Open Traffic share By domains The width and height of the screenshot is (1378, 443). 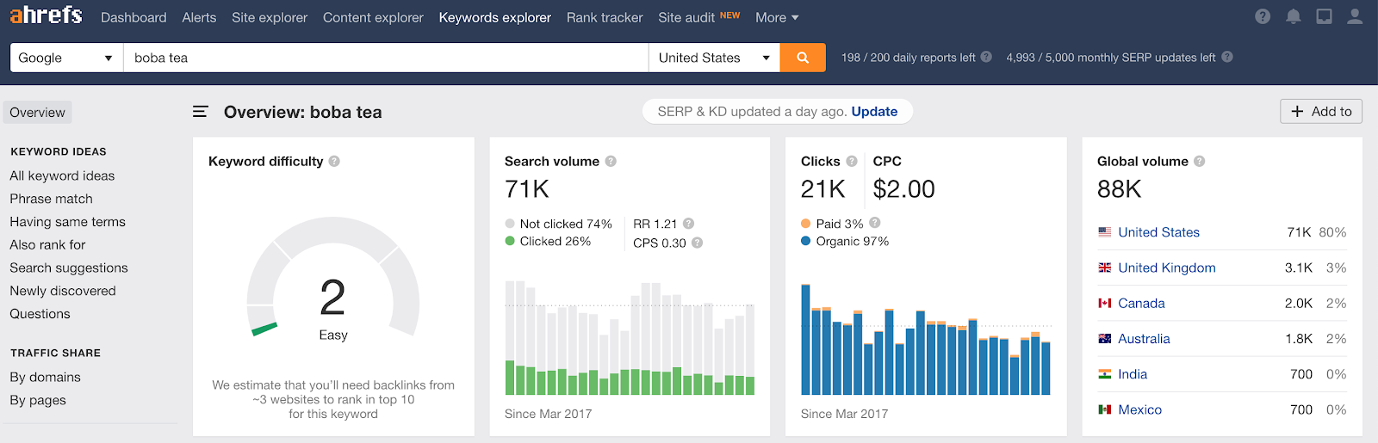tap(45, 377)
